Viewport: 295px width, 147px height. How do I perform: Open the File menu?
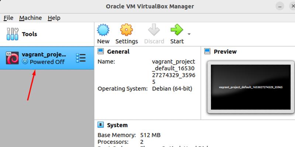(x=8, y=18)
